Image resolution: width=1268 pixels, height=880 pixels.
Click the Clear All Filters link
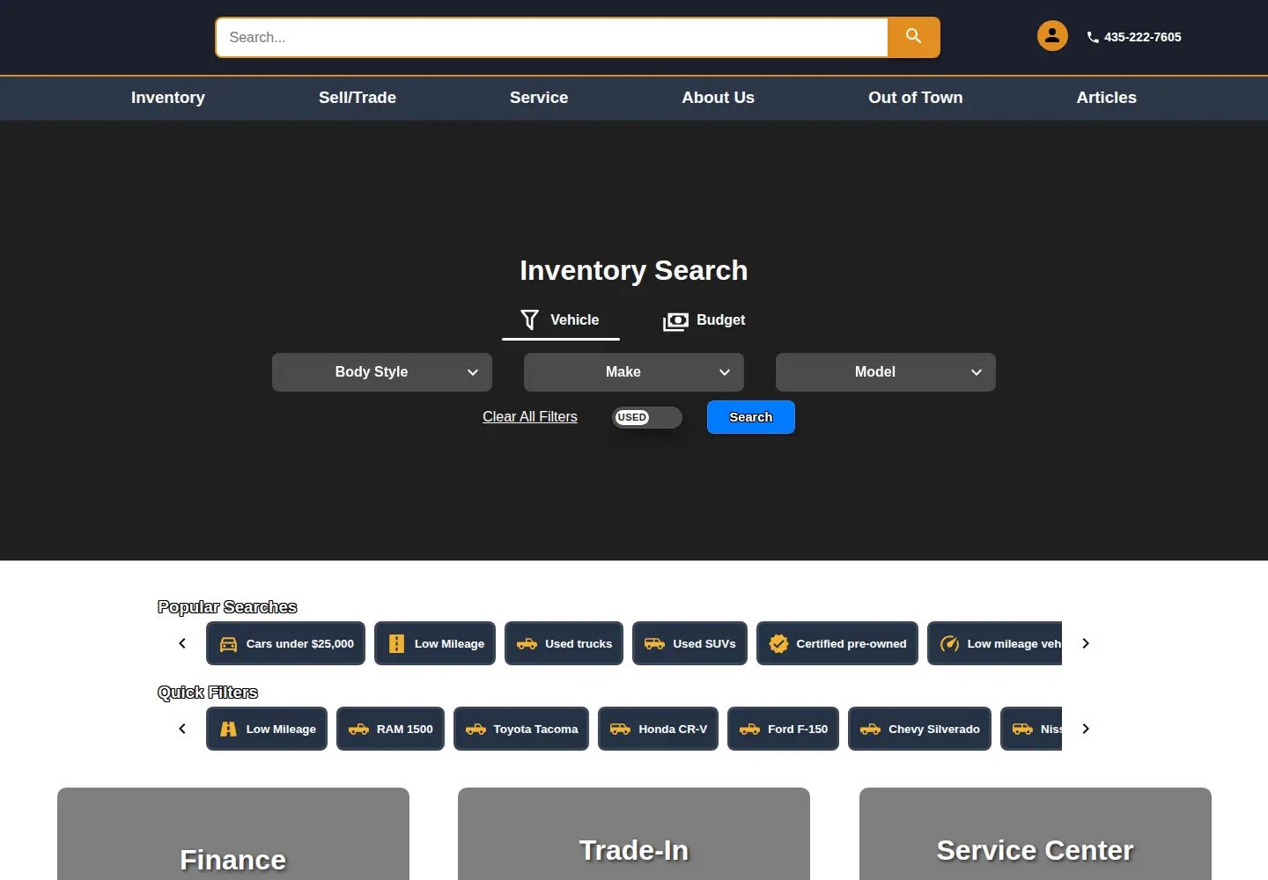click(x=530, y=416)
